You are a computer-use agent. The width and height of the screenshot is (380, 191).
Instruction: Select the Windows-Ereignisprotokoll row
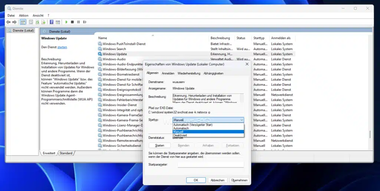click(x=120, y=90)
